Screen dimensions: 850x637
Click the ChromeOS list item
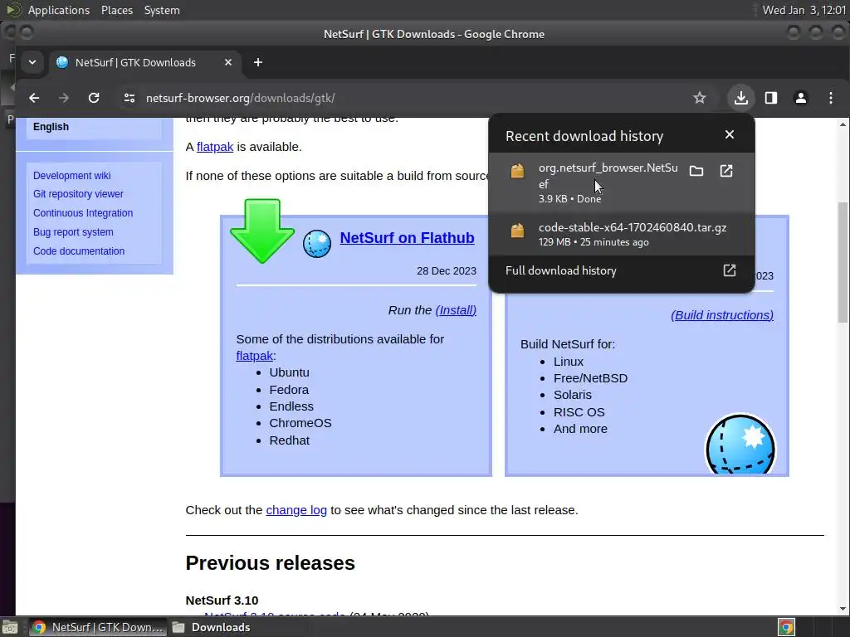300,423
